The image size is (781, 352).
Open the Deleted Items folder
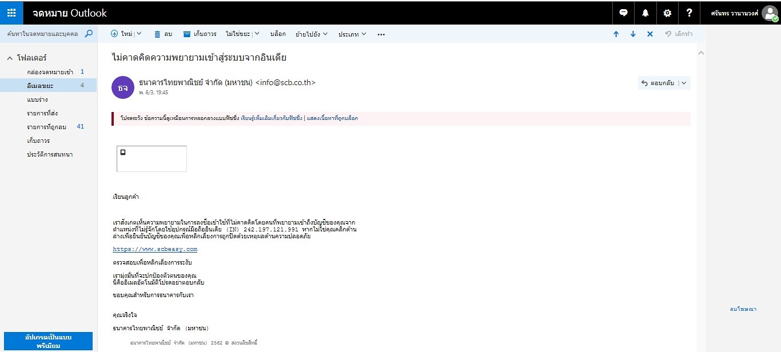[48, 127]
